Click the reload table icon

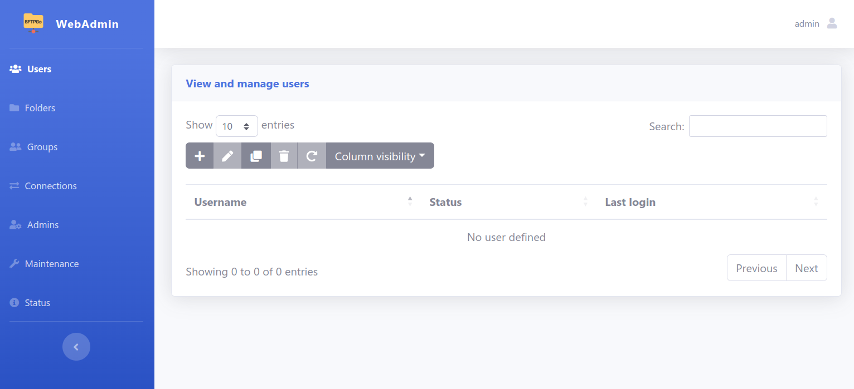312,156
